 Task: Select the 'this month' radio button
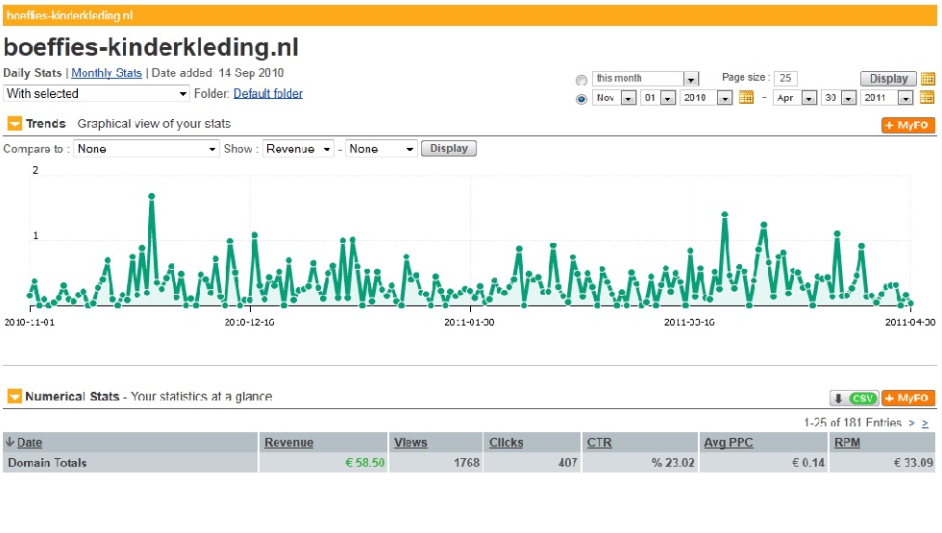click(581, 80)
